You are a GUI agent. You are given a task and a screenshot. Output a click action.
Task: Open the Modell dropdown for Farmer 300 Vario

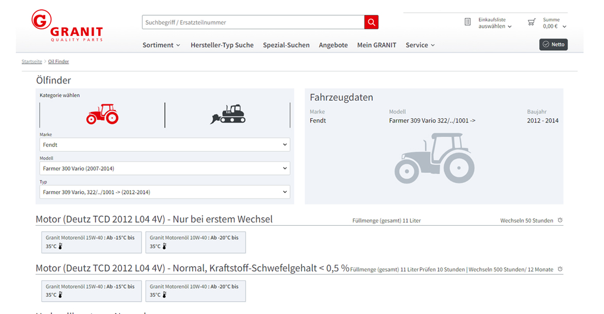point(164,169)
